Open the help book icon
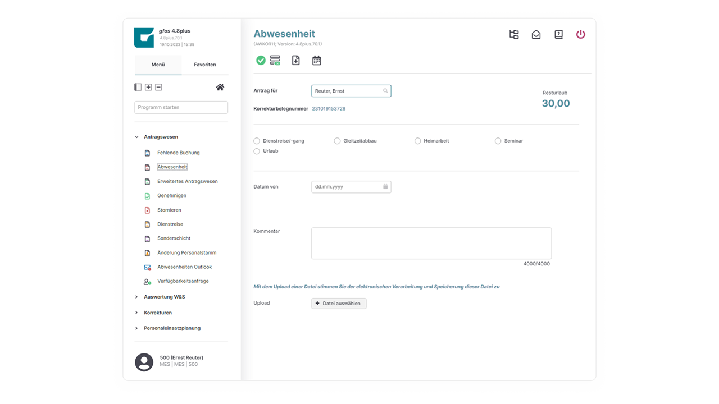This screenshot has width=719, height=404. point(558,34)
